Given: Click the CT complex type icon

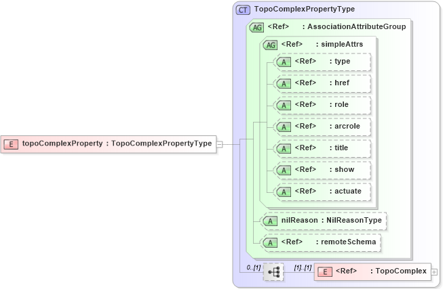Looking at the screenshot, I should pos(243,10).
